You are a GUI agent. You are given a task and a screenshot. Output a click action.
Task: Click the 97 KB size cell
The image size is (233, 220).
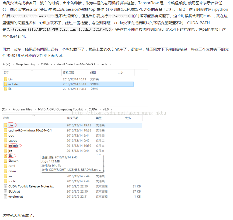pos(137,191)
